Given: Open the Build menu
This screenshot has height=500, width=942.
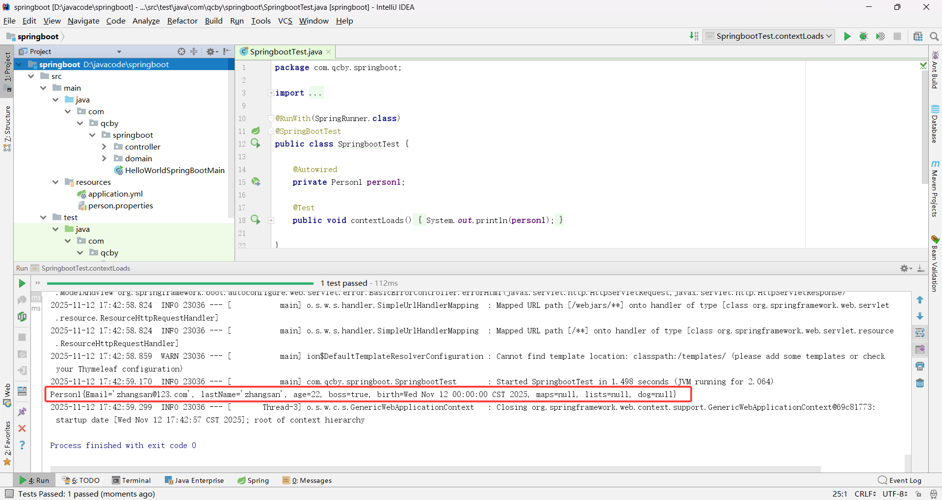Looking at the screenshot, I should tap(213, 21).
